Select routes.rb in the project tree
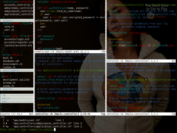Screen dimensions: 177x133 tap(9, 67)
